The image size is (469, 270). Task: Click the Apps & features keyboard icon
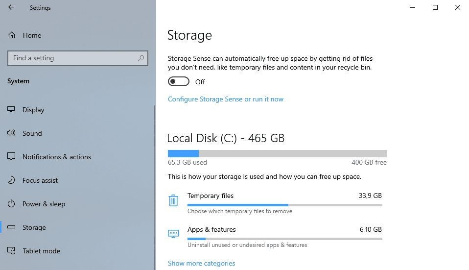pos(173,234)
